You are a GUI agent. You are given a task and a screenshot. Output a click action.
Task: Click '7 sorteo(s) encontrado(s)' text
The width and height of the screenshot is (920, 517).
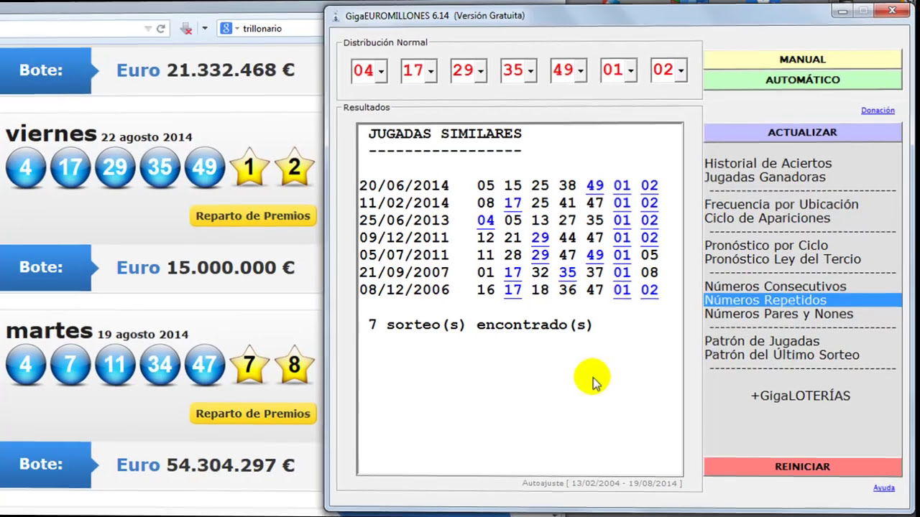pyautogui.click(x=480, y=325)
